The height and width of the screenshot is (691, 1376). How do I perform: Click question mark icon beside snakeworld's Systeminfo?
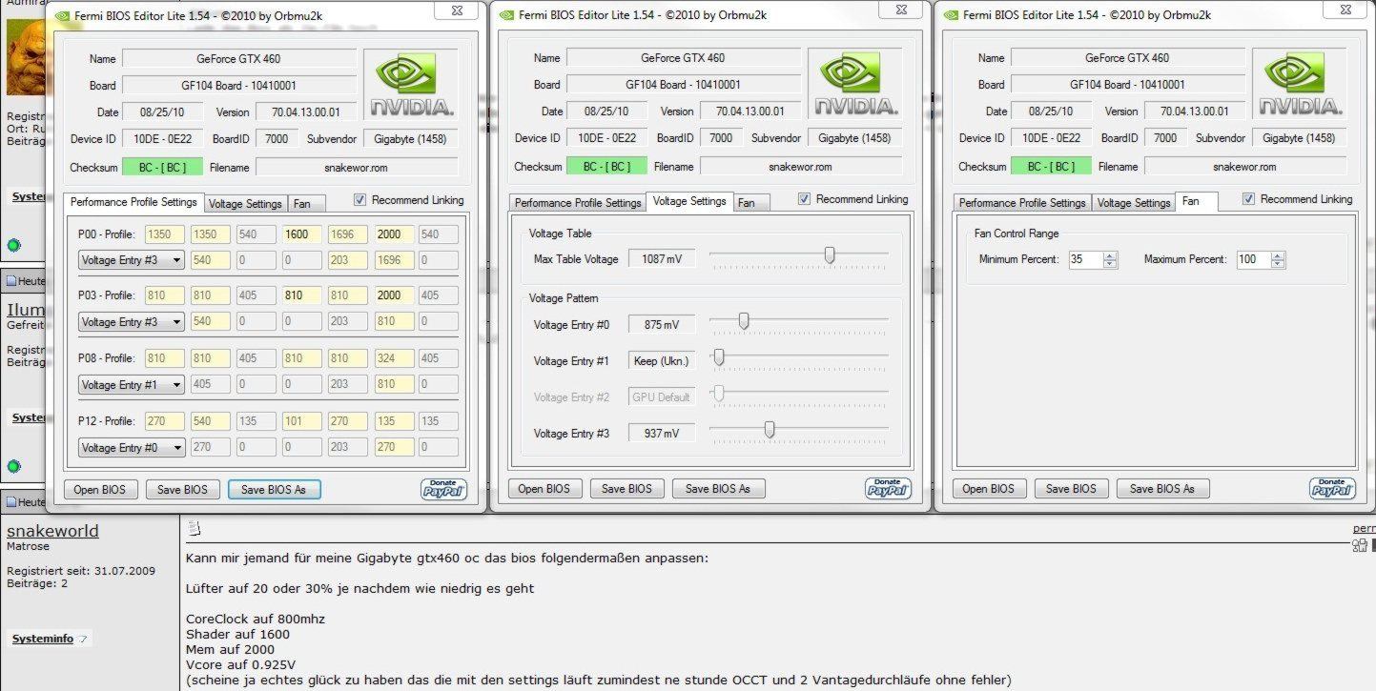coord(83,639)
